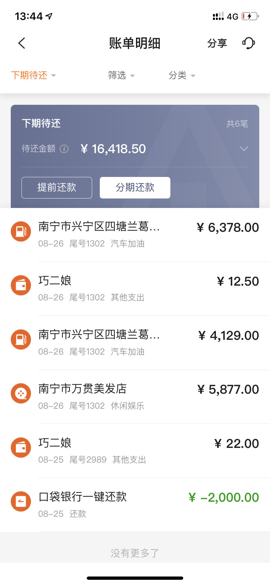Viewport: 270px width, 585px height.
Task: Tap the 提前还款 button
Action: click(57, 188)
